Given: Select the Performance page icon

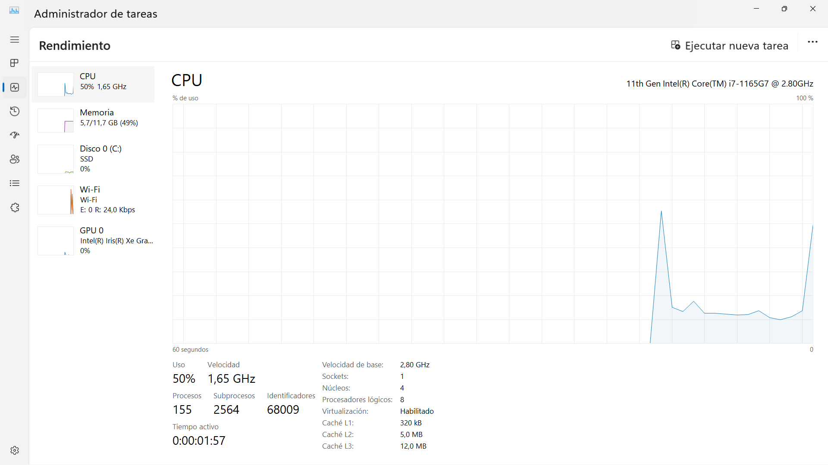Looking at the screenshot, I should [x=15, y=87].
